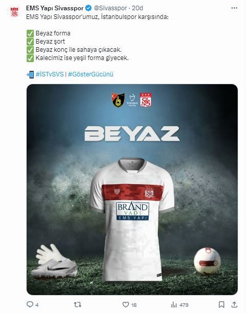Click the EMS Yapı Sivasspor display name

(55, 8)
